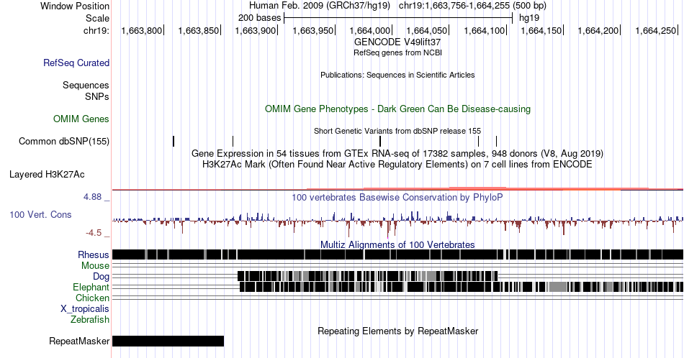Click 'Publications: Sequences in Scientific Articles' title
Image resolution: width=684 pixels, height=358 pixels.
(x=397, y=75)
